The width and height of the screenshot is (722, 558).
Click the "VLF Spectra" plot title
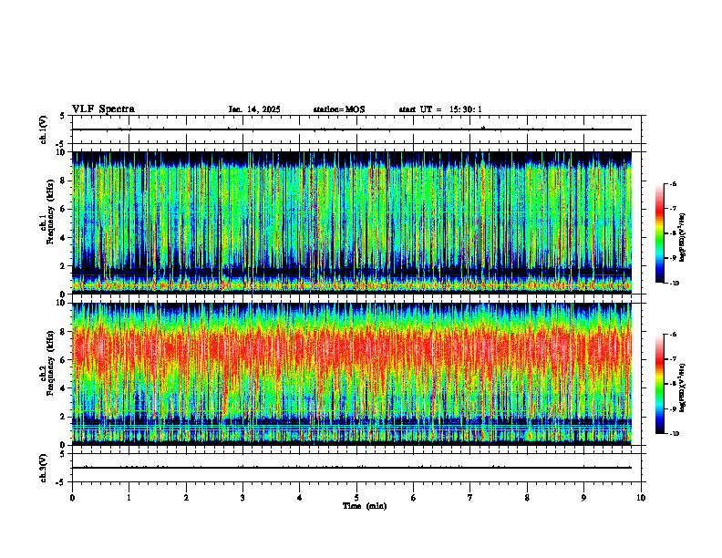coord(103,109)
